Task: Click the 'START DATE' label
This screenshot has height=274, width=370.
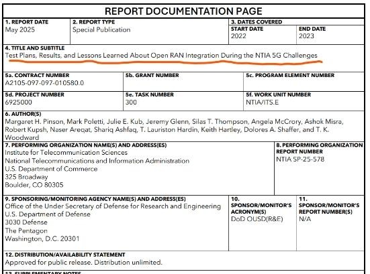Action: coord(247,29)
